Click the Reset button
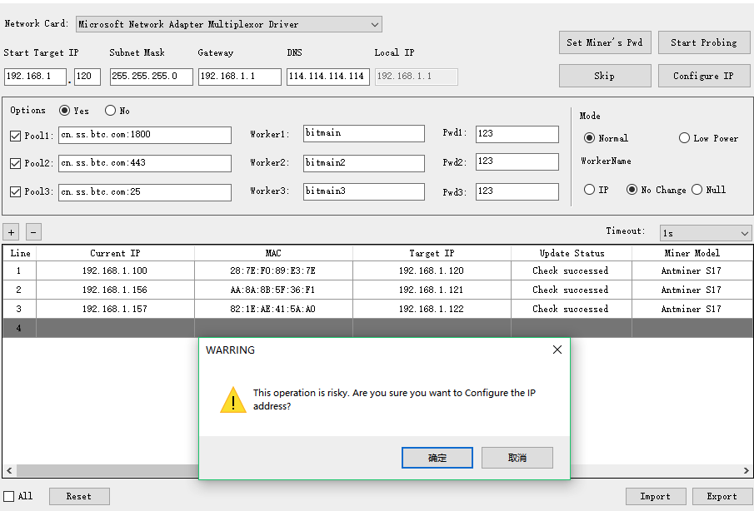The image size is (754, 511). pos(79,496)
